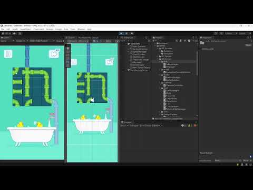Select the Tile script in Project
Image resolution: width=253 pixels, height=190 pixels.
pyautogui.click(x=167, y=104)
